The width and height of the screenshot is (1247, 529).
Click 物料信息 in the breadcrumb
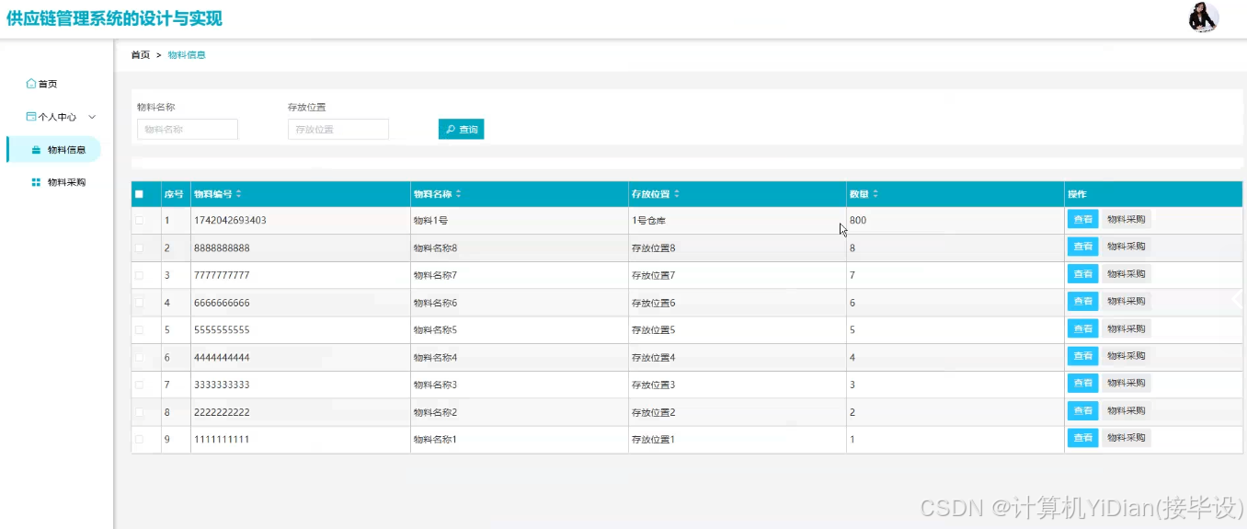(x=187, y=55)
